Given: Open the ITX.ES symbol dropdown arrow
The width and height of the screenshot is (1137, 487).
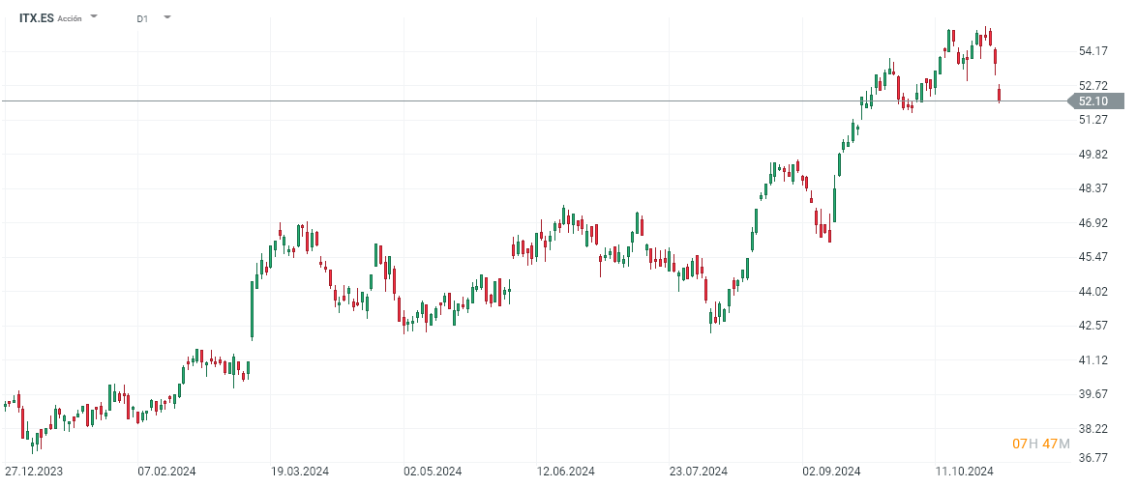Looking at the screenshot, I should 94,17.
